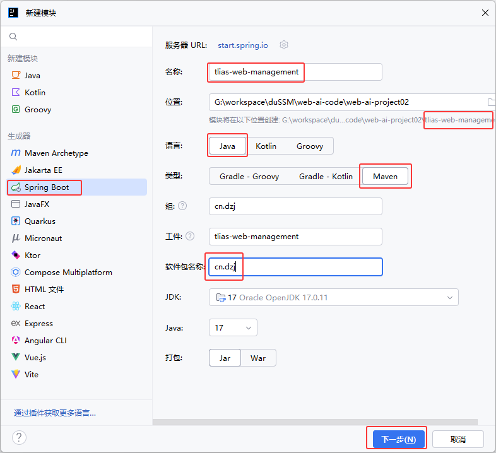Image resolution: width=496 pixels, height=453 pixels.
Task: Open the JDK dropdown list
Action: (x=333, y=297)
